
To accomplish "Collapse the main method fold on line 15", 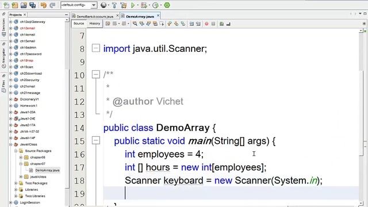I will pyautogui.click(x=96, y=140).
